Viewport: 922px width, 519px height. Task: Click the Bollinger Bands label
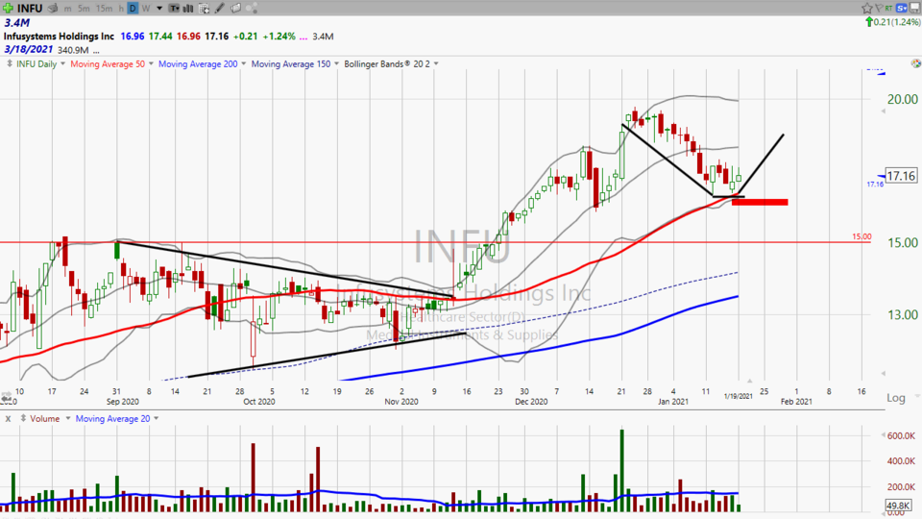pos(387,63)
